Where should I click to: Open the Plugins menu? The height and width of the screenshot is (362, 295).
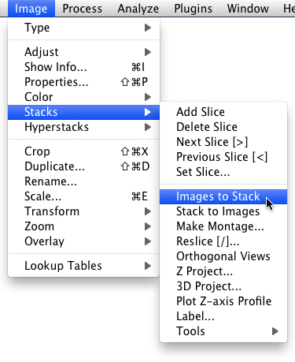[194, 9]
